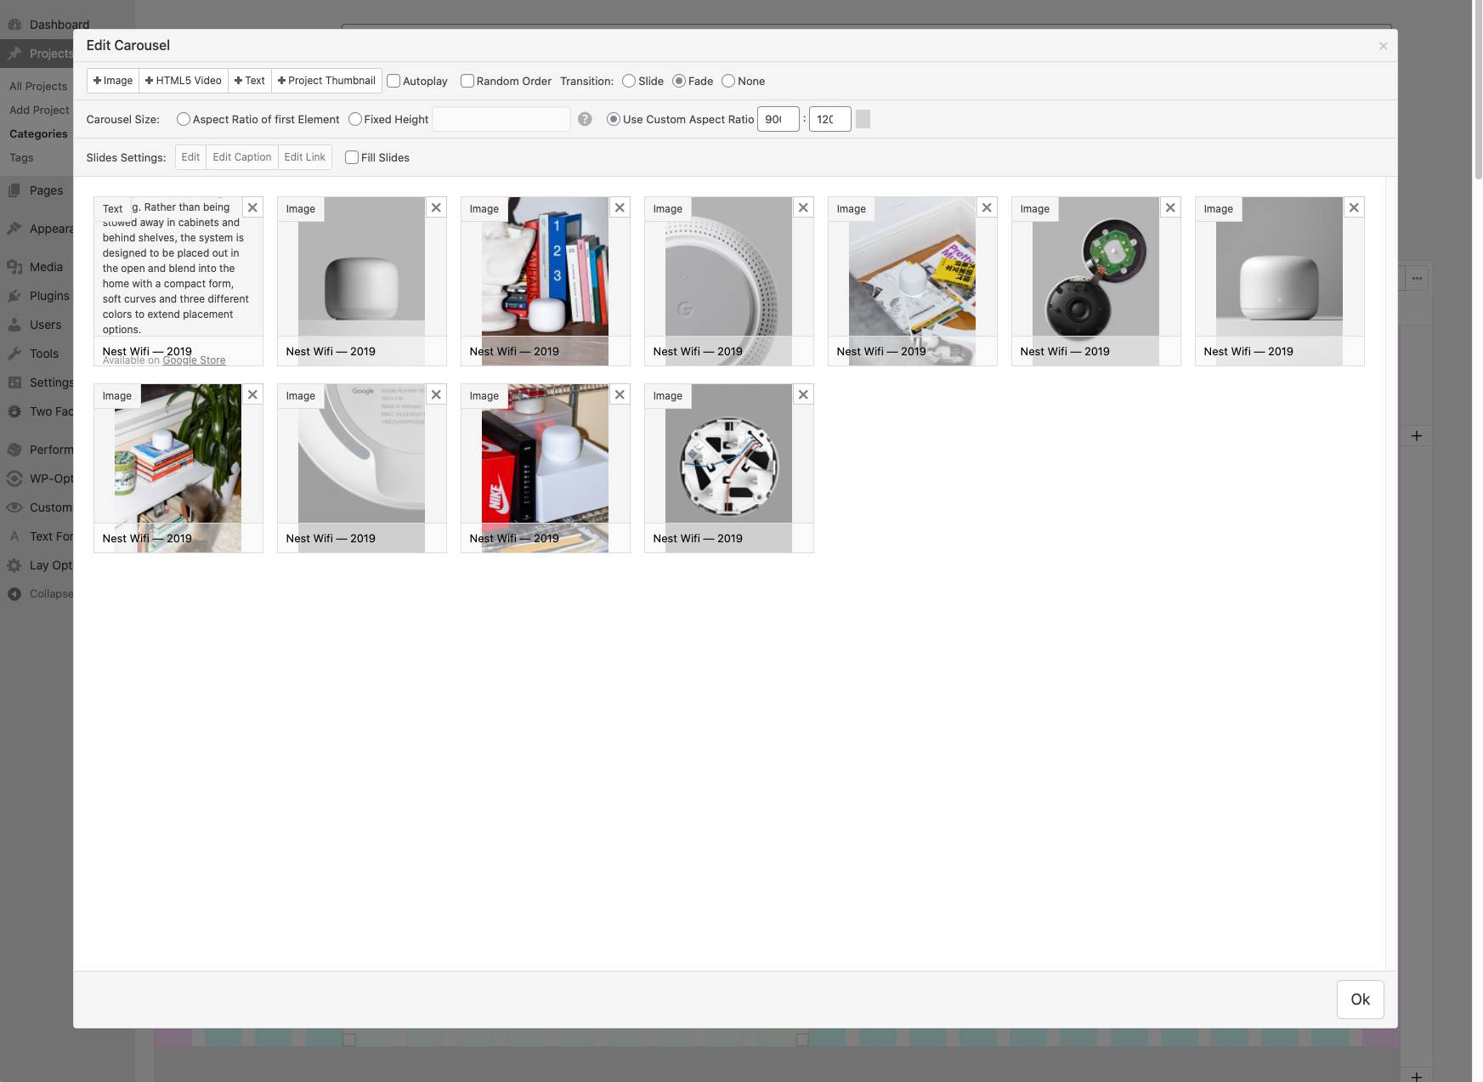Image resolution: width=1483 pixels, height=1082 pixels.
Task: Open the Edit Caption slide setting
Action: [x=241, y=157]
